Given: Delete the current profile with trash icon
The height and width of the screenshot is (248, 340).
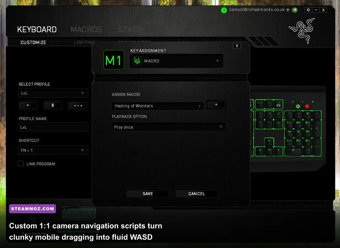Looking at the screenshot, I should coord(53,105).
